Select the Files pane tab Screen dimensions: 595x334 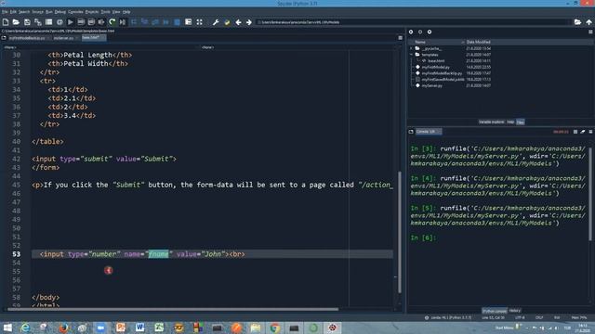tap(521, 122)
